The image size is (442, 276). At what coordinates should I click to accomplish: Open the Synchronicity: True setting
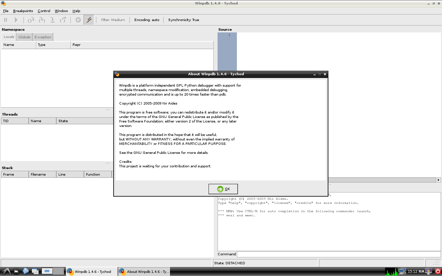coord(184,20)
